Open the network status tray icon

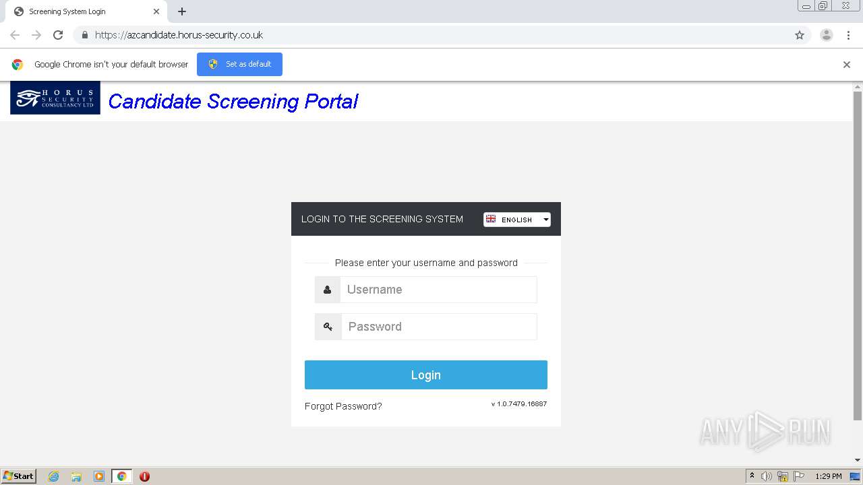tap(783, 476)
